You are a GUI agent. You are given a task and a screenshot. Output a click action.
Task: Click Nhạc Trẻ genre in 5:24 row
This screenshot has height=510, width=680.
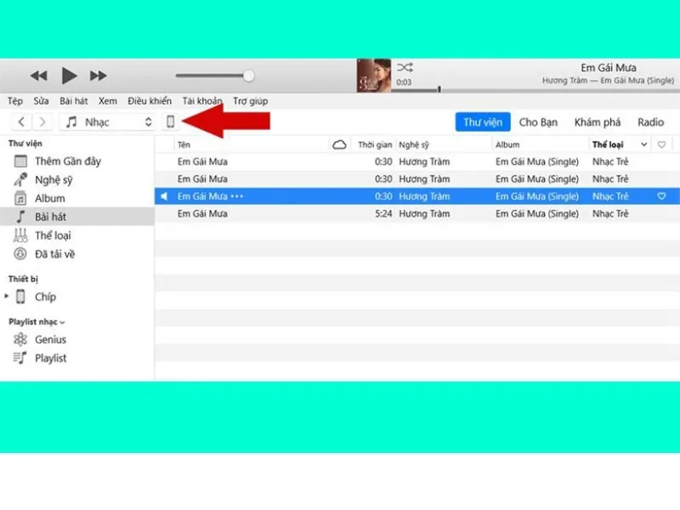click(x=610, y=213)
